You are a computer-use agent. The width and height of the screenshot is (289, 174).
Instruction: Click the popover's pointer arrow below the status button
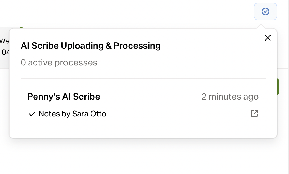(261, 26)
